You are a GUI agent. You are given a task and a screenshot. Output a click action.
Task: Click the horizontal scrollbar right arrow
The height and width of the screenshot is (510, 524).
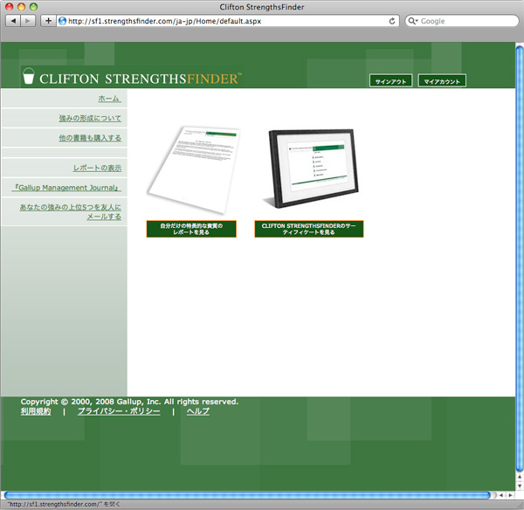pos(511,495)
